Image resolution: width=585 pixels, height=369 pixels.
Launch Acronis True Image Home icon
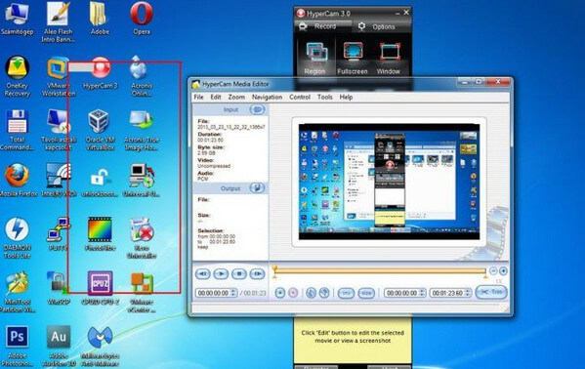click(x=142, y=130)
